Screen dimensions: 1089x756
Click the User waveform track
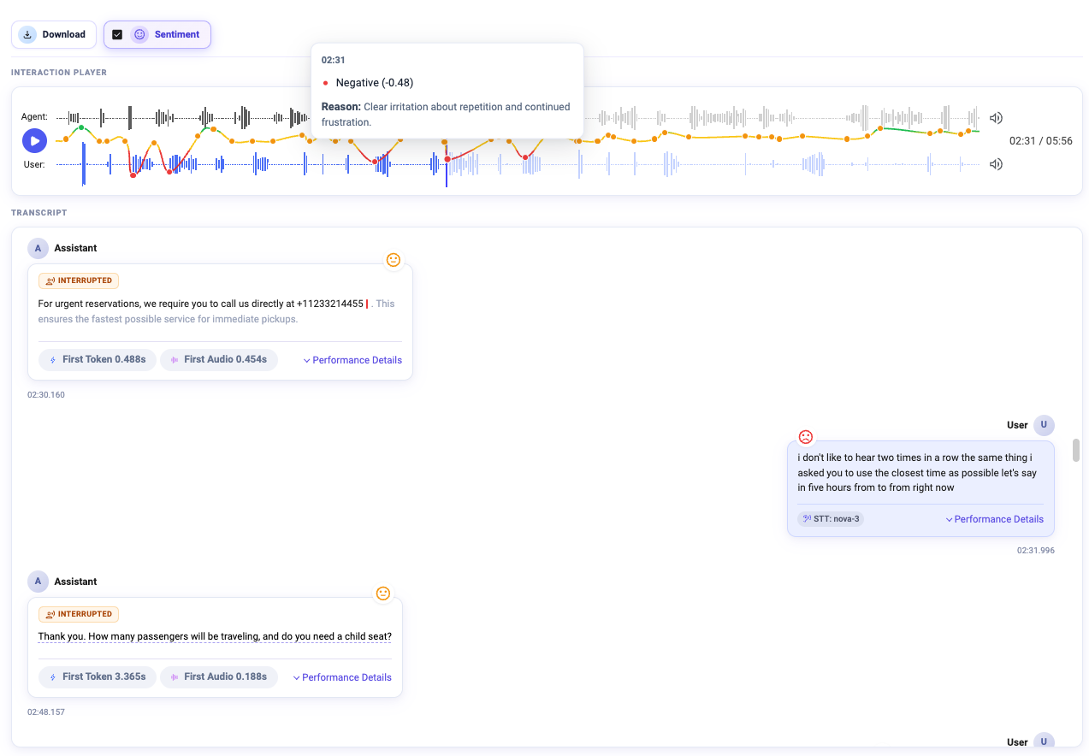(x=518, y=164)
